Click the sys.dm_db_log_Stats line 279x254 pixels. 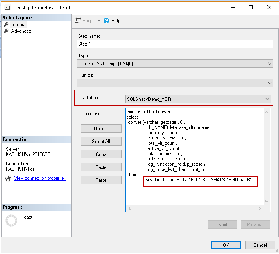200,180
